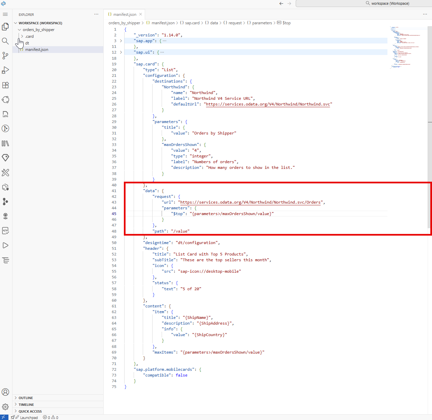The image size is (432, 420).
Task: Click "Orders by Shipper" title value
Action: [x=214, y=133]
